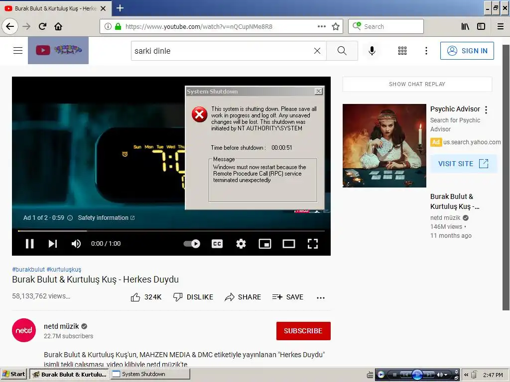Run the YouTube search with the magnifier
510x382 pixels.
(x=342, y=51)
